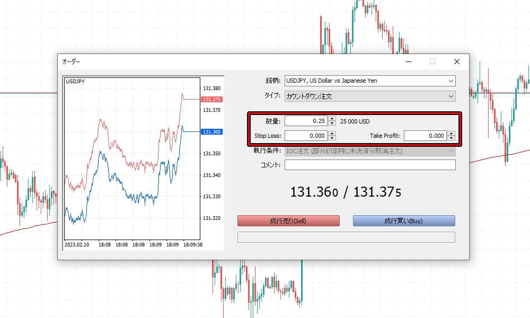Increase 数量 volume with up arrow
Image resolution: width=530 pixels, height=318 pixels.
point(332,119)
